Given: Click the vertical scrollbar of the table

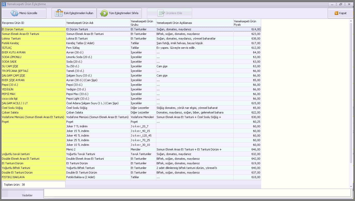Looking at the screenshot, I should point(351,92).
